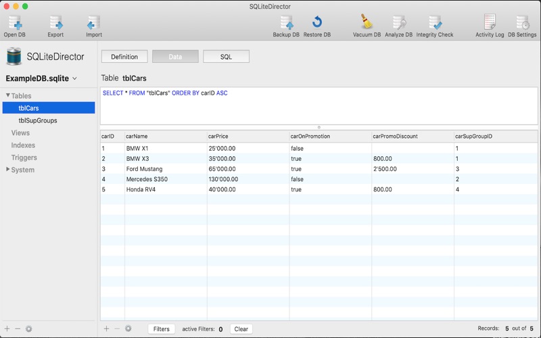Click the carSupGroupID value 4 for Honda RV4
Image resolution: width=541 pixels, height=338 pixels.
click(x=496, y=189)
